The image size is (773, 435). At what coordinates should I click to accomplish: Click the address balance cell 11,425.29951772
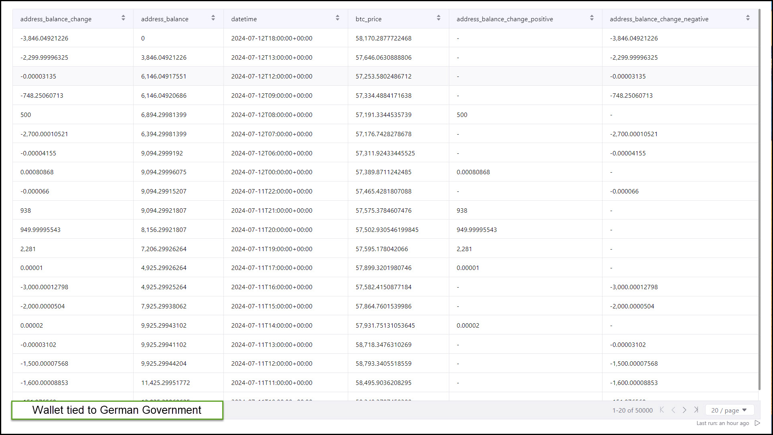165,383
